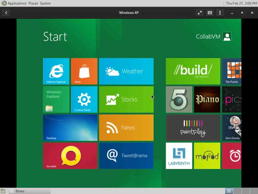258x194 pixels.
Task: Open the System menu
Action: (x=45, y=3)
